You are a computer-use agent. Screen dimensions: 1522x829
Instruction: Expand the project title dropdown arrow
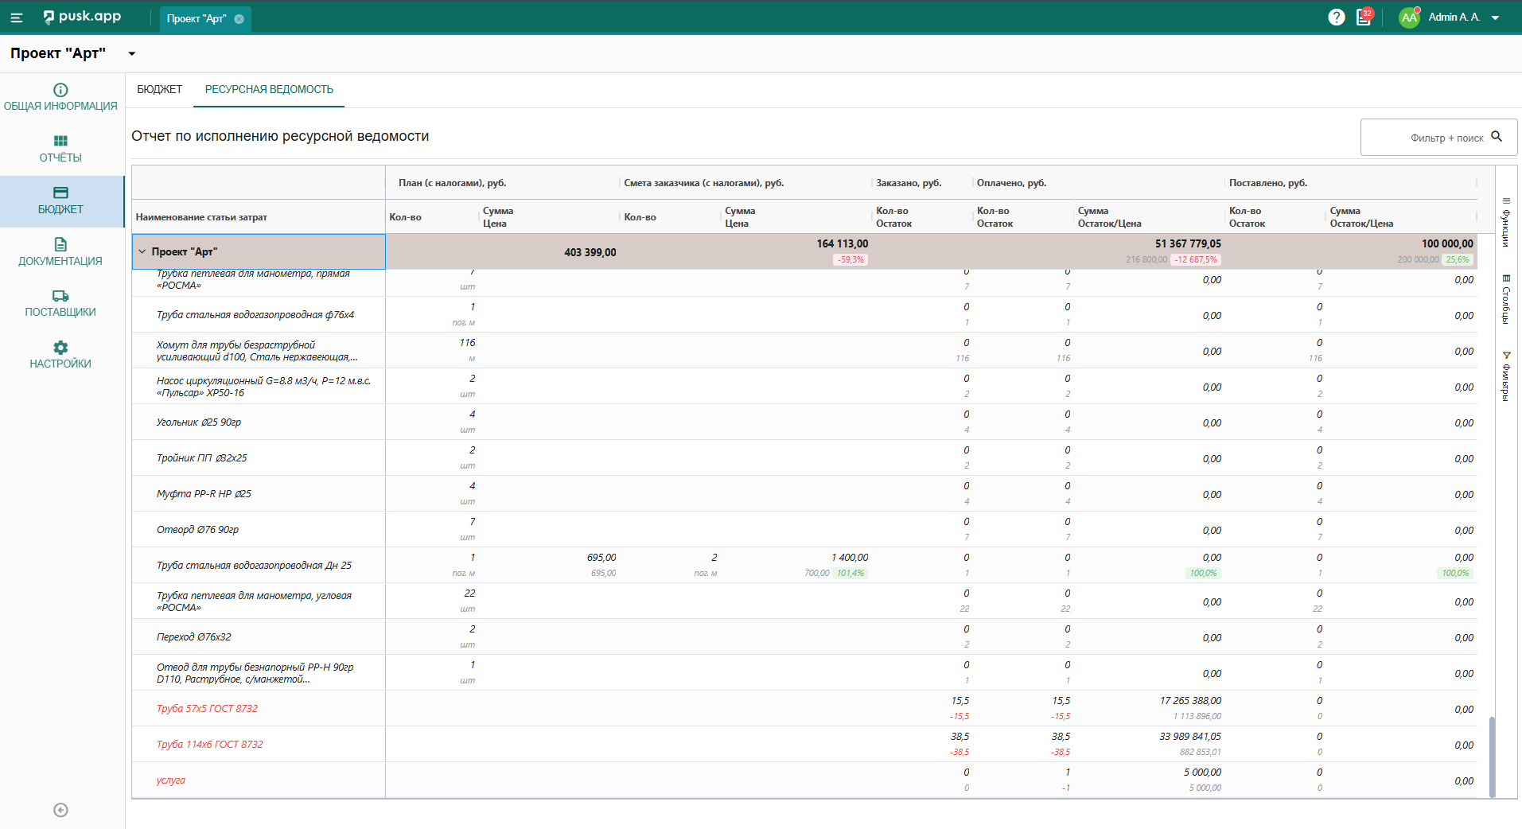pyautogui.click(x=132, y=54)
